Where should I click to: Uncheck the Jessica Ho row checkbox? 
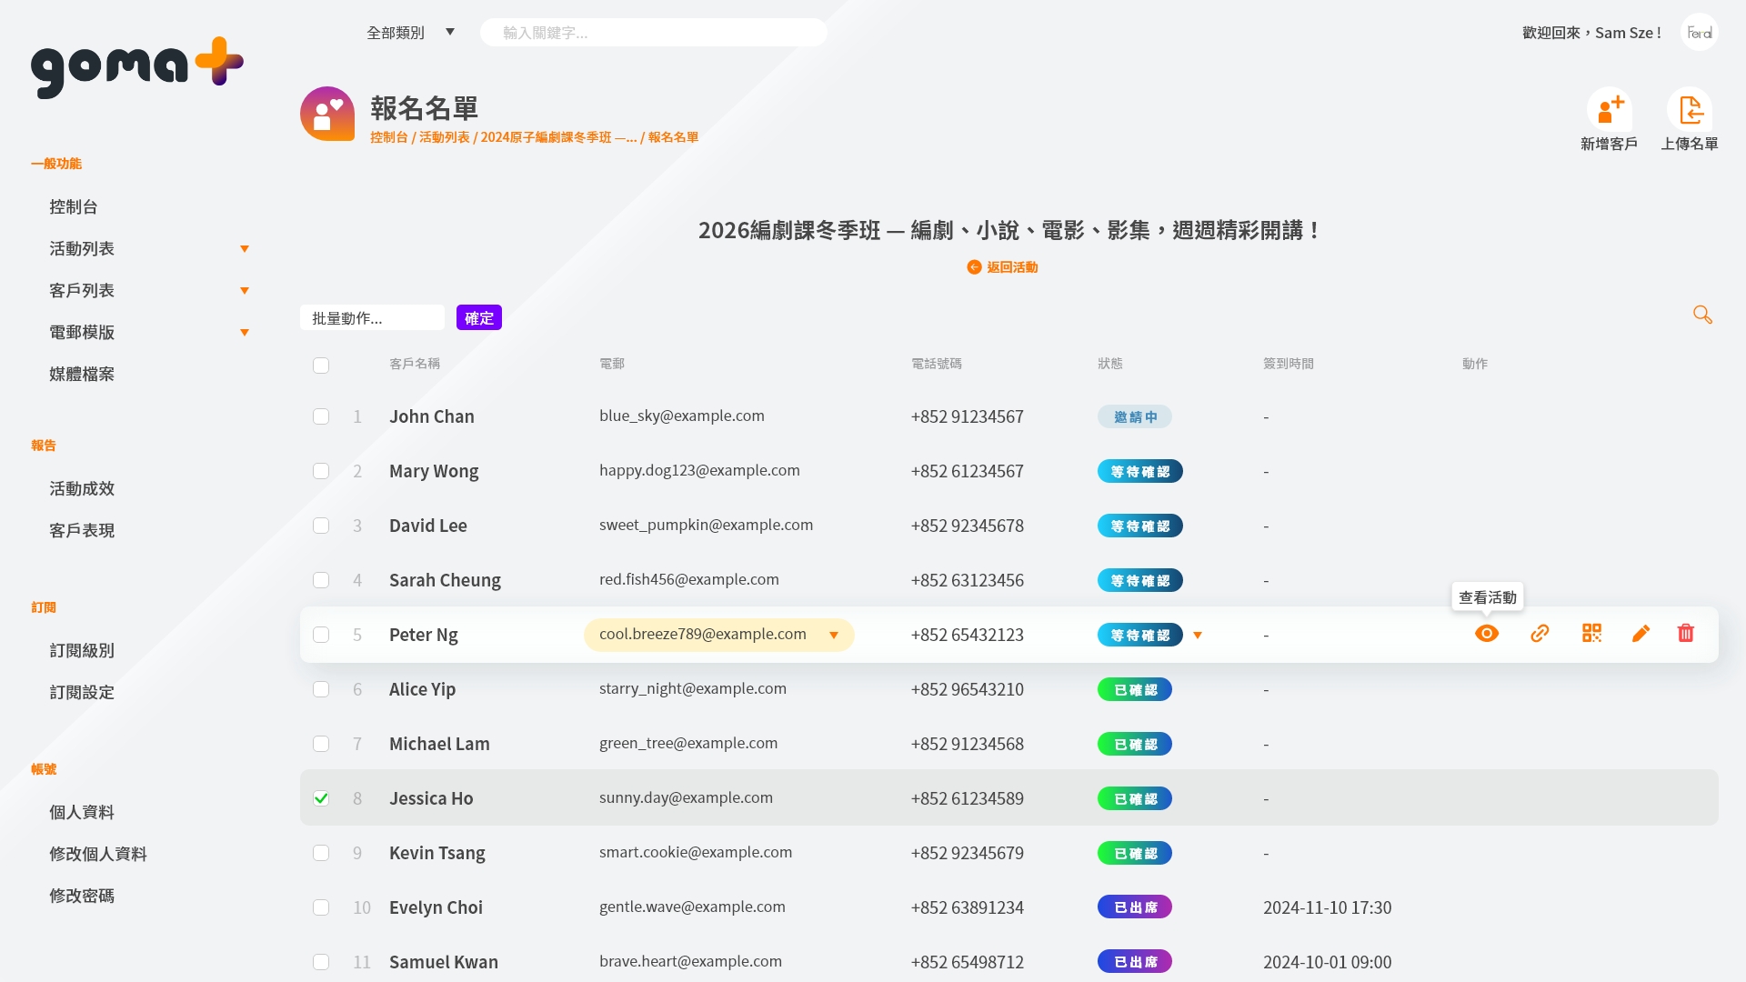(x=321, y=798)
